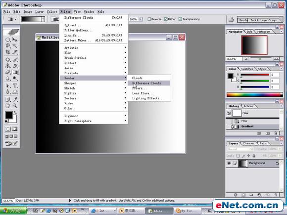The image size is (287, 215).
Task: Switch to the Channels tab
Action: point(248,143)
